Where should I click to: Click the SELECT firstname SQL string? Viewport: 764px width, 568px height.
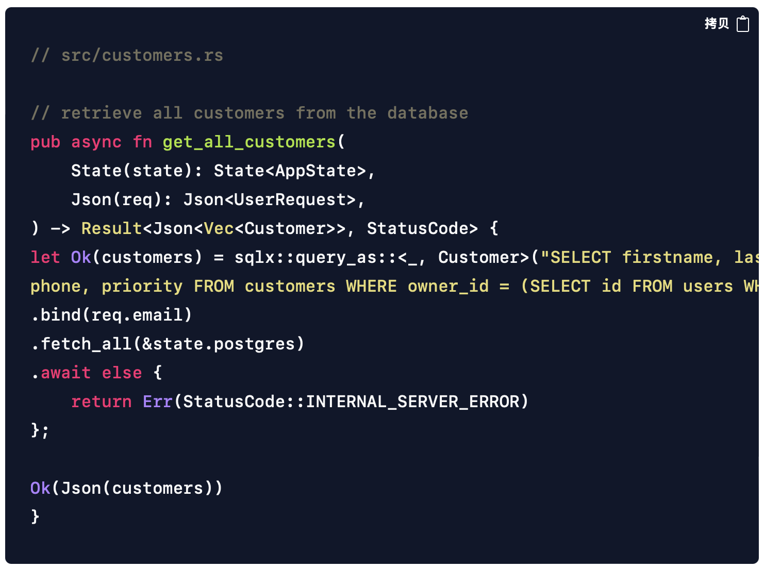[x=627, y=257]
